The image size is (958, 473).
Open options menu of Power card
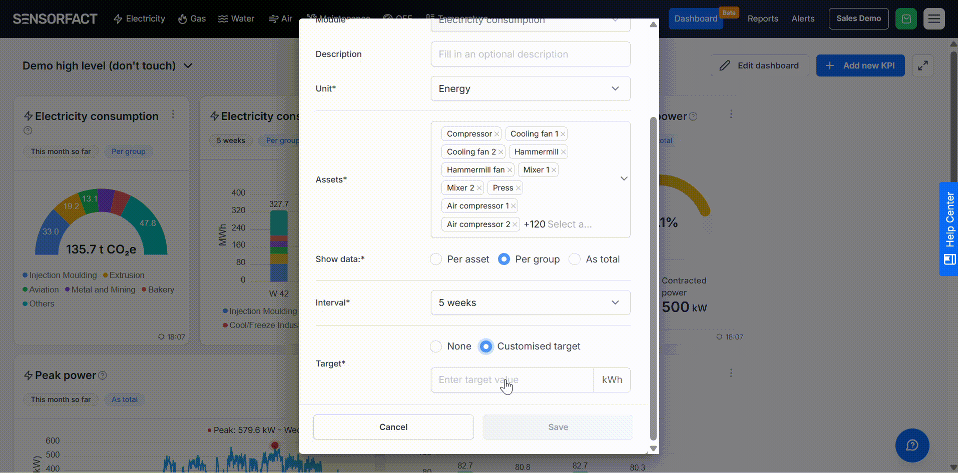(731, 114)
